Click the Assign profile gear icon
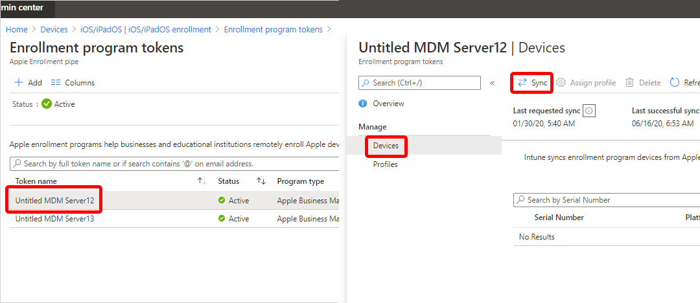This screenshot has width=700, height=303. (x=561, y=83)
